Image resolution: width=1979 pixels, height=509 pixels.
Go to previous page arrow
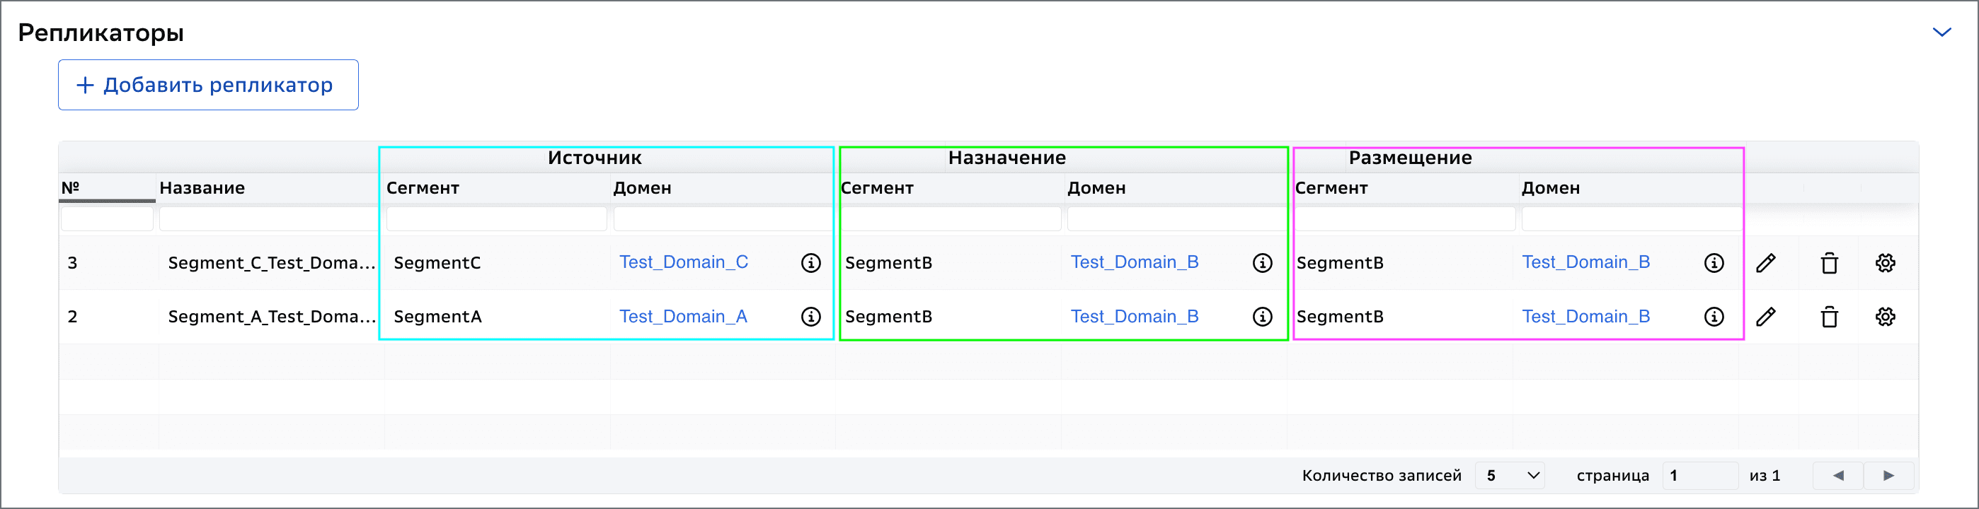coord(1838,475)
